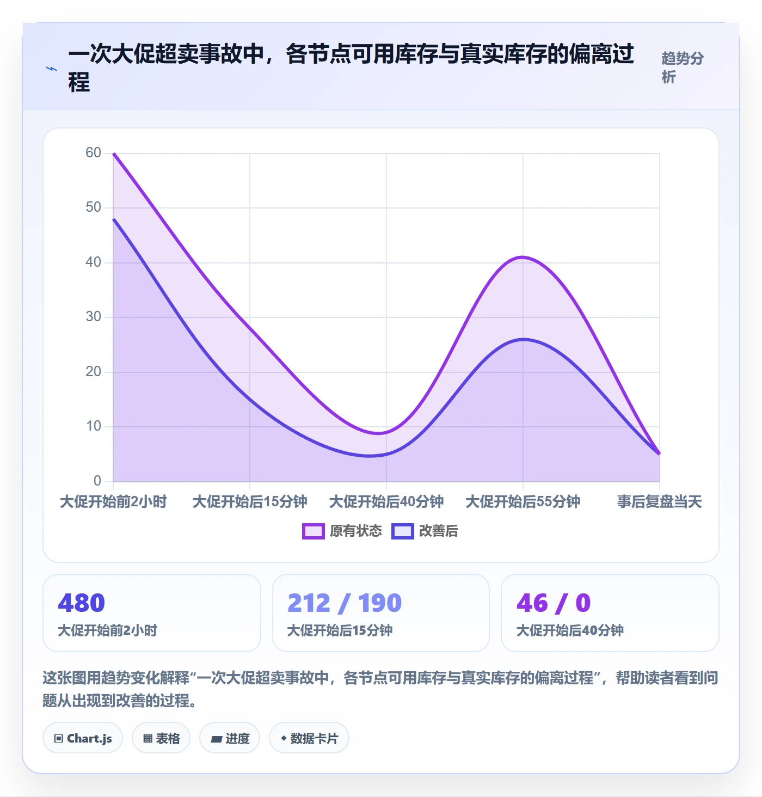Click the 趋势分析 label in header
762x797 pixels.
(x=683, y=68)
